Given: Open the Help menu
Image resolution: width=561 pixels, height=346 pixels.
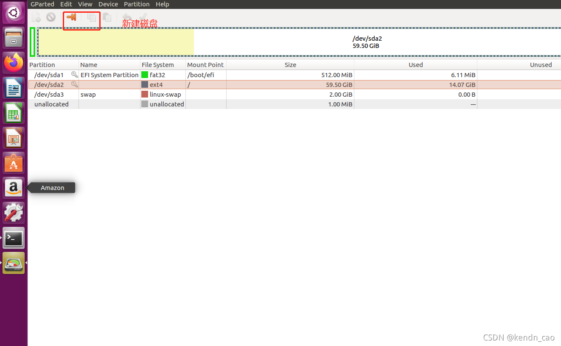Looking at the screenshot, I should (162, 4).
